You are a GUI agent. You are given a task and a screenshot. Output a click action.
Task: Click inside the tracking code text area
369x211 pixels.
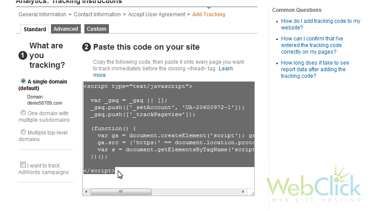pos(169,135)
